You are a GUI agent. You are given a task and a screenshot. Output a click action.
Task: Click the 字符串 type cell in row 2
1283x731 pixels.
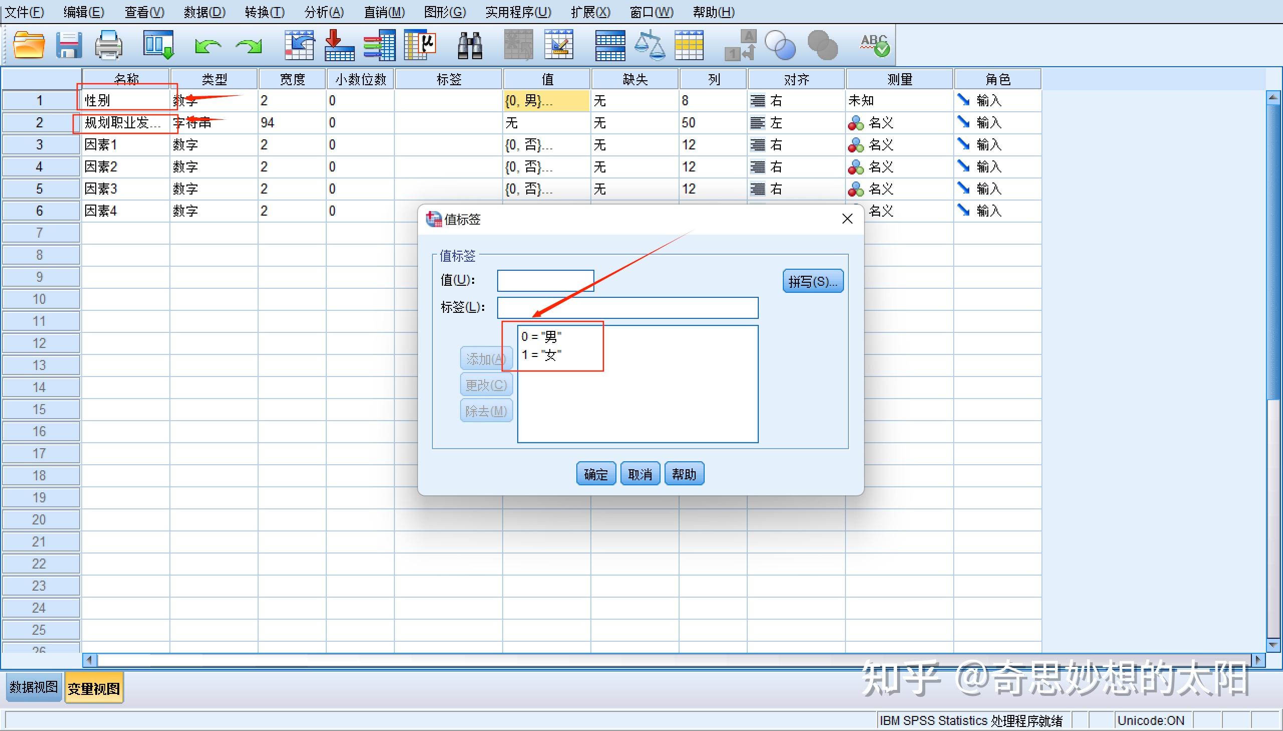point(213,122)
